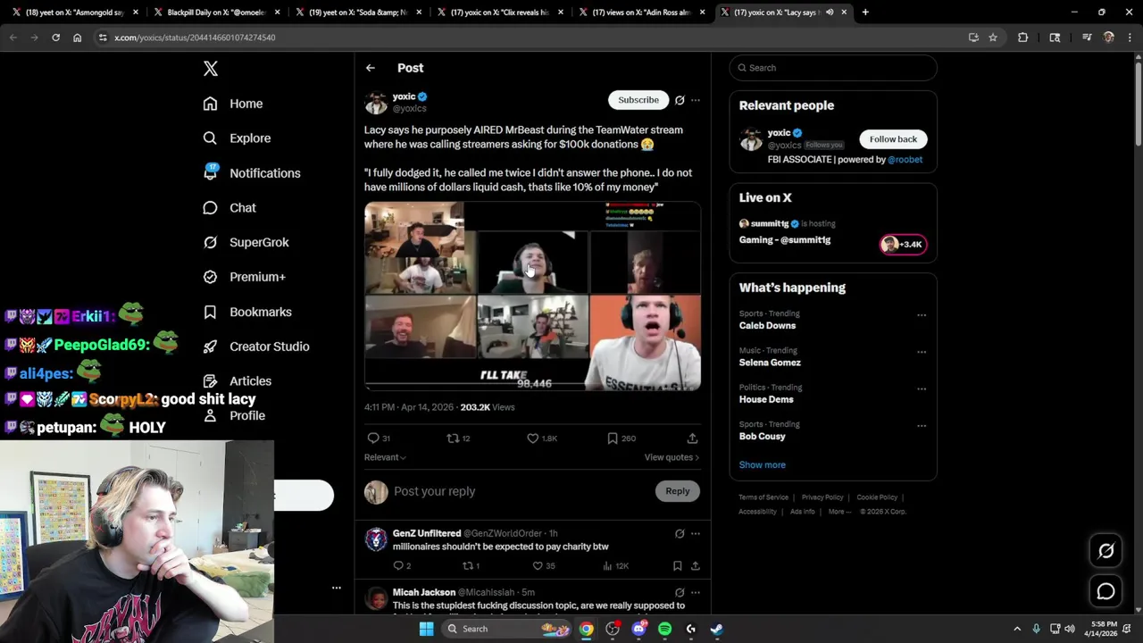Open three-dot menu on GenZ Unfiltered reply
The height and width of the screenshot is (643, 1143).
[696, 534]
